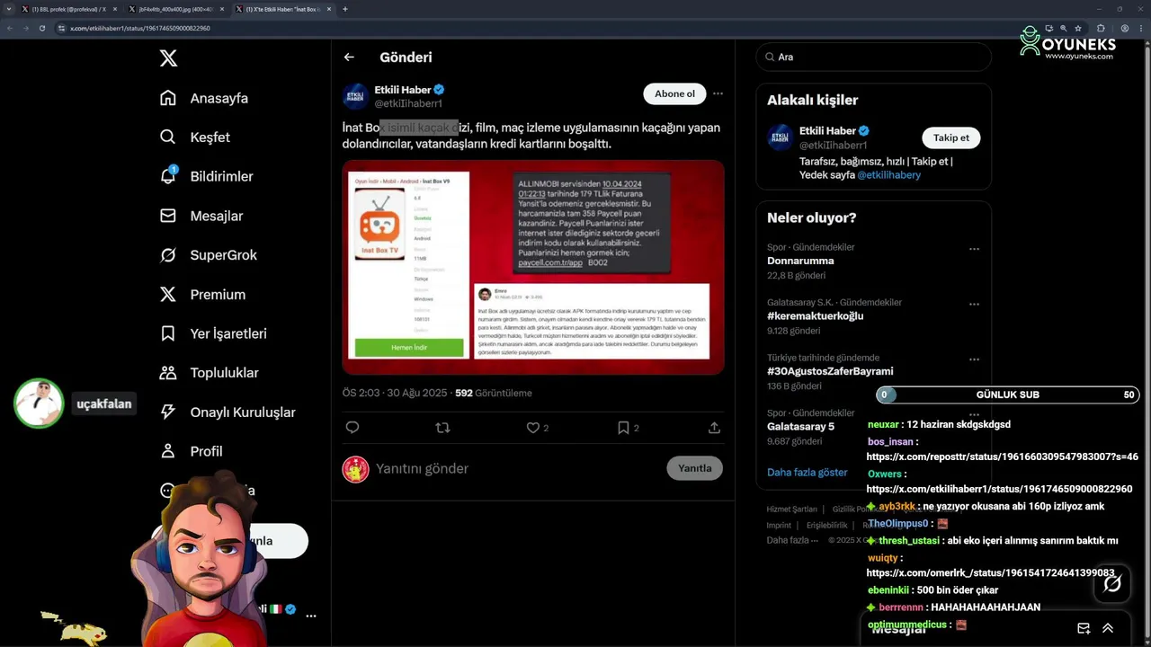This screenshot has height=647, width=1151.
Task: Click the #30AgustosZaferBayrami trending topic
Action: tap(830, 371)
